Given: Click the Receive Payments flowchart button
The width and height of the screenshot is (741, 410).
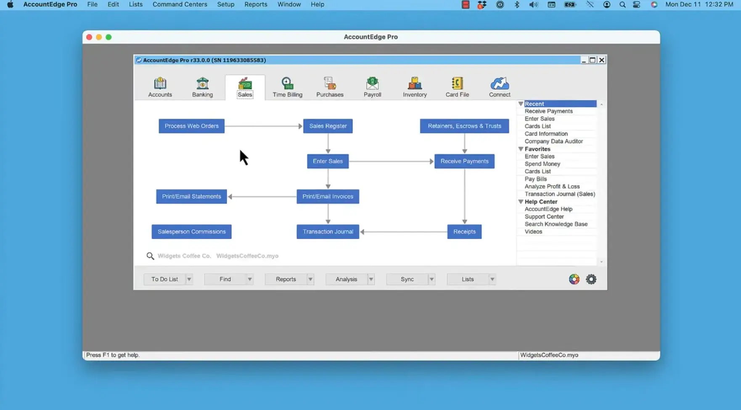Looking at the screenshot, I should 464,161.
